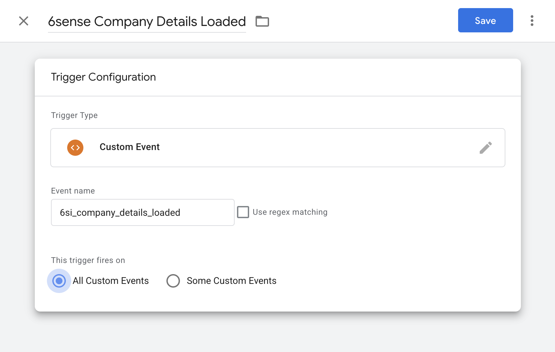Select All Custom Events radio button
The image size is (555, 352).
tap(59, 281)
